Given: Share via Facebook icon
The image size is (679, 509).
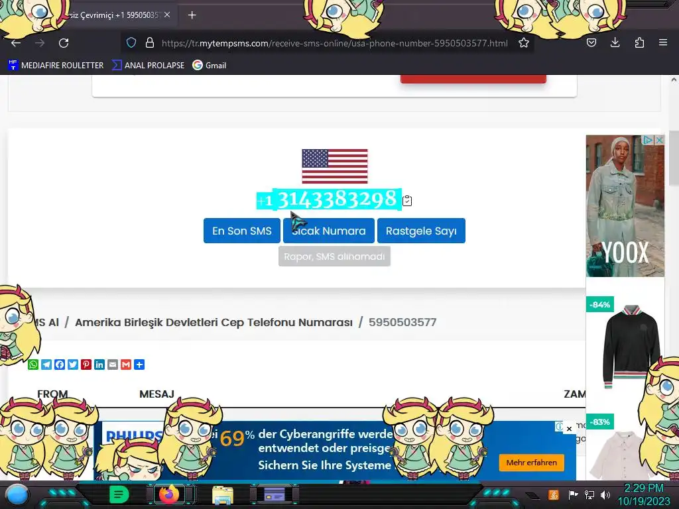Looking at the screenshot, I should [60, 365].
